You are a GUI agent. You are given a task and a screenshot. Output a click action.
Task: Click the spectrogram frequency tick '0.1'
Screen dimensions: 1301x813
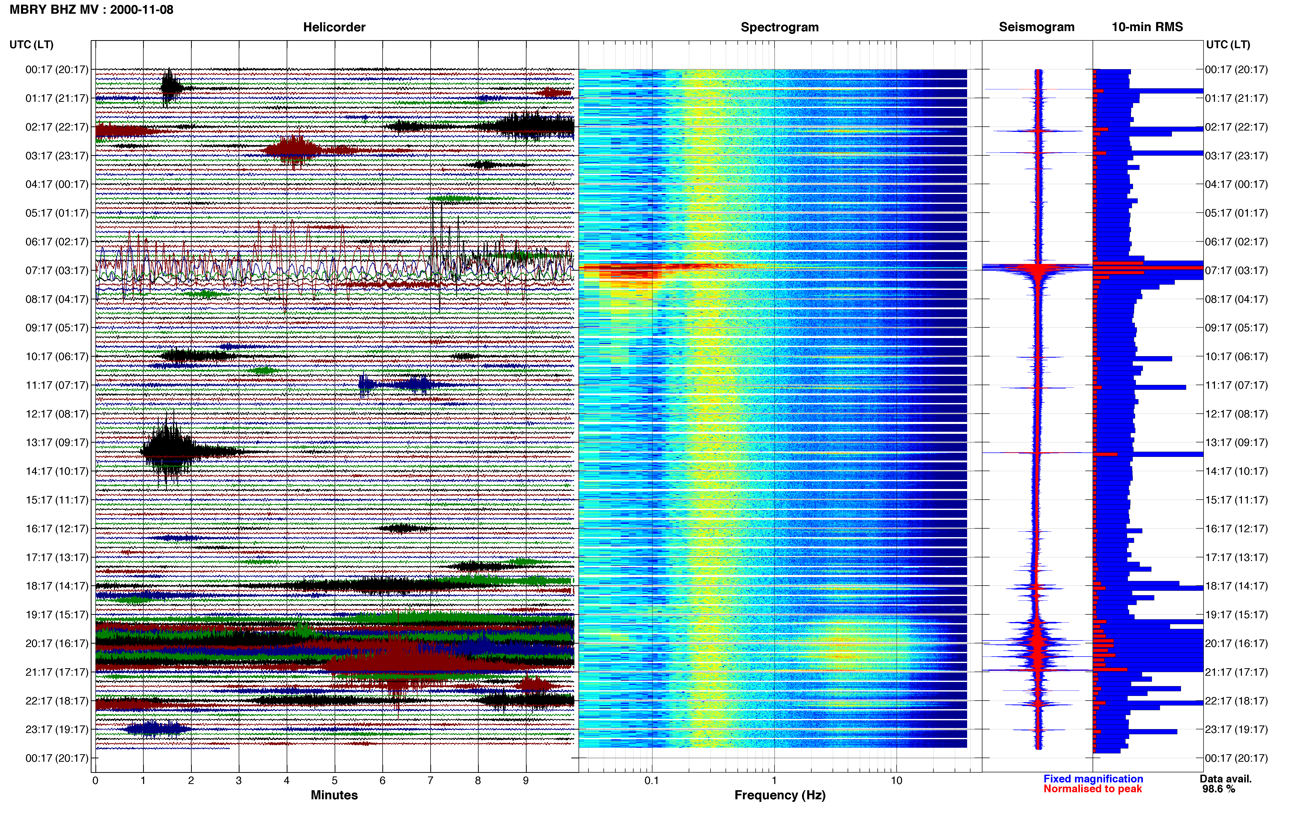[x=652, y=780]
